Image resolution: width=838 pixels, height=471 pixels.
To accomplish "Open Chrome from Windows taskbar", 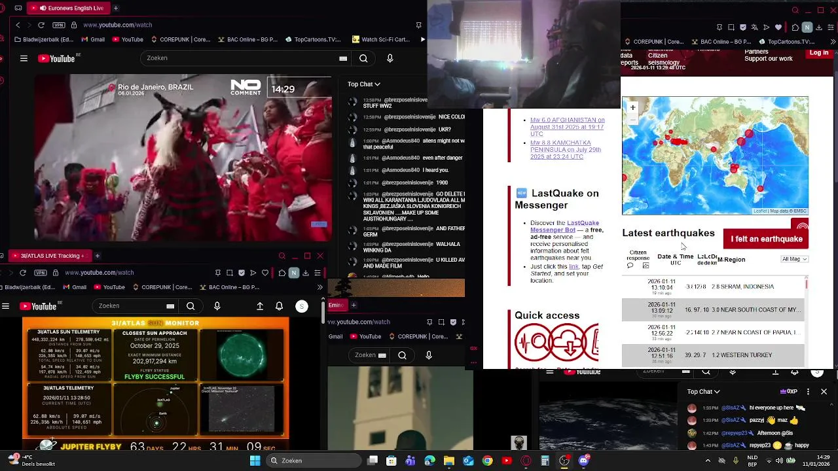I will click(x=487, y=461).
